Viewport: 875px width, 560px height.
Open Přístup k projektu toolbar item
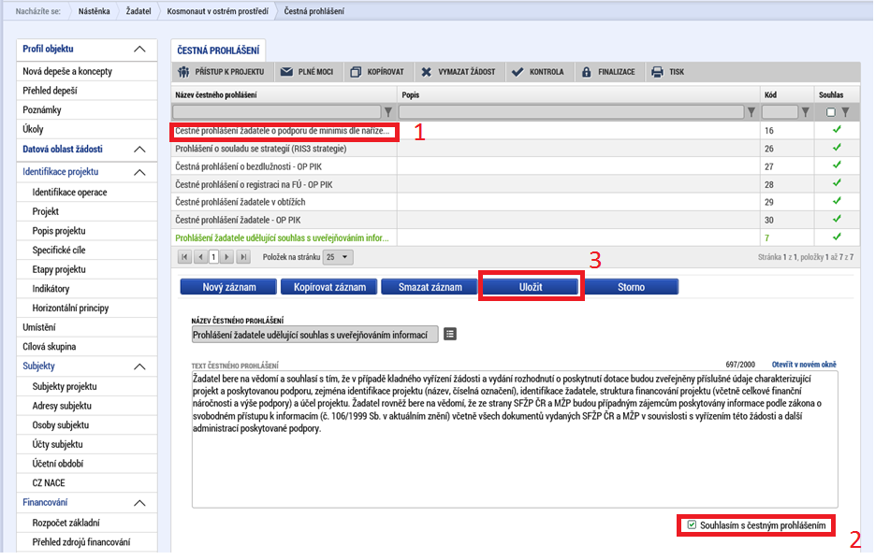[221, 72]
